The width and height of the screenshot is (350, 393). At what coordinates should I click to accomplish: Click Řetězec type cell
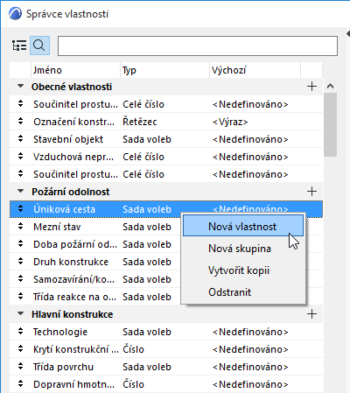pyautogui.click(x=139, y=122)
